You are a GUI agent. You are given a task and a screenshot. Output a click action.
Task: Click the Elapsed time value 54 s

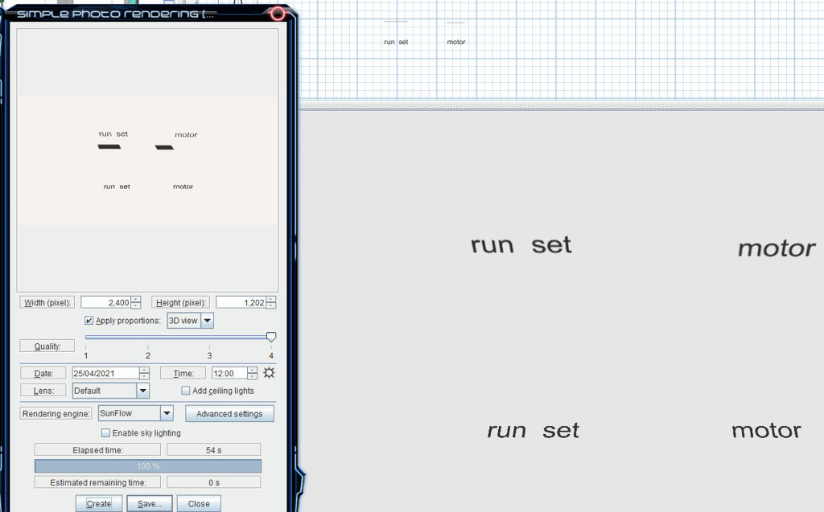[213, 450]
